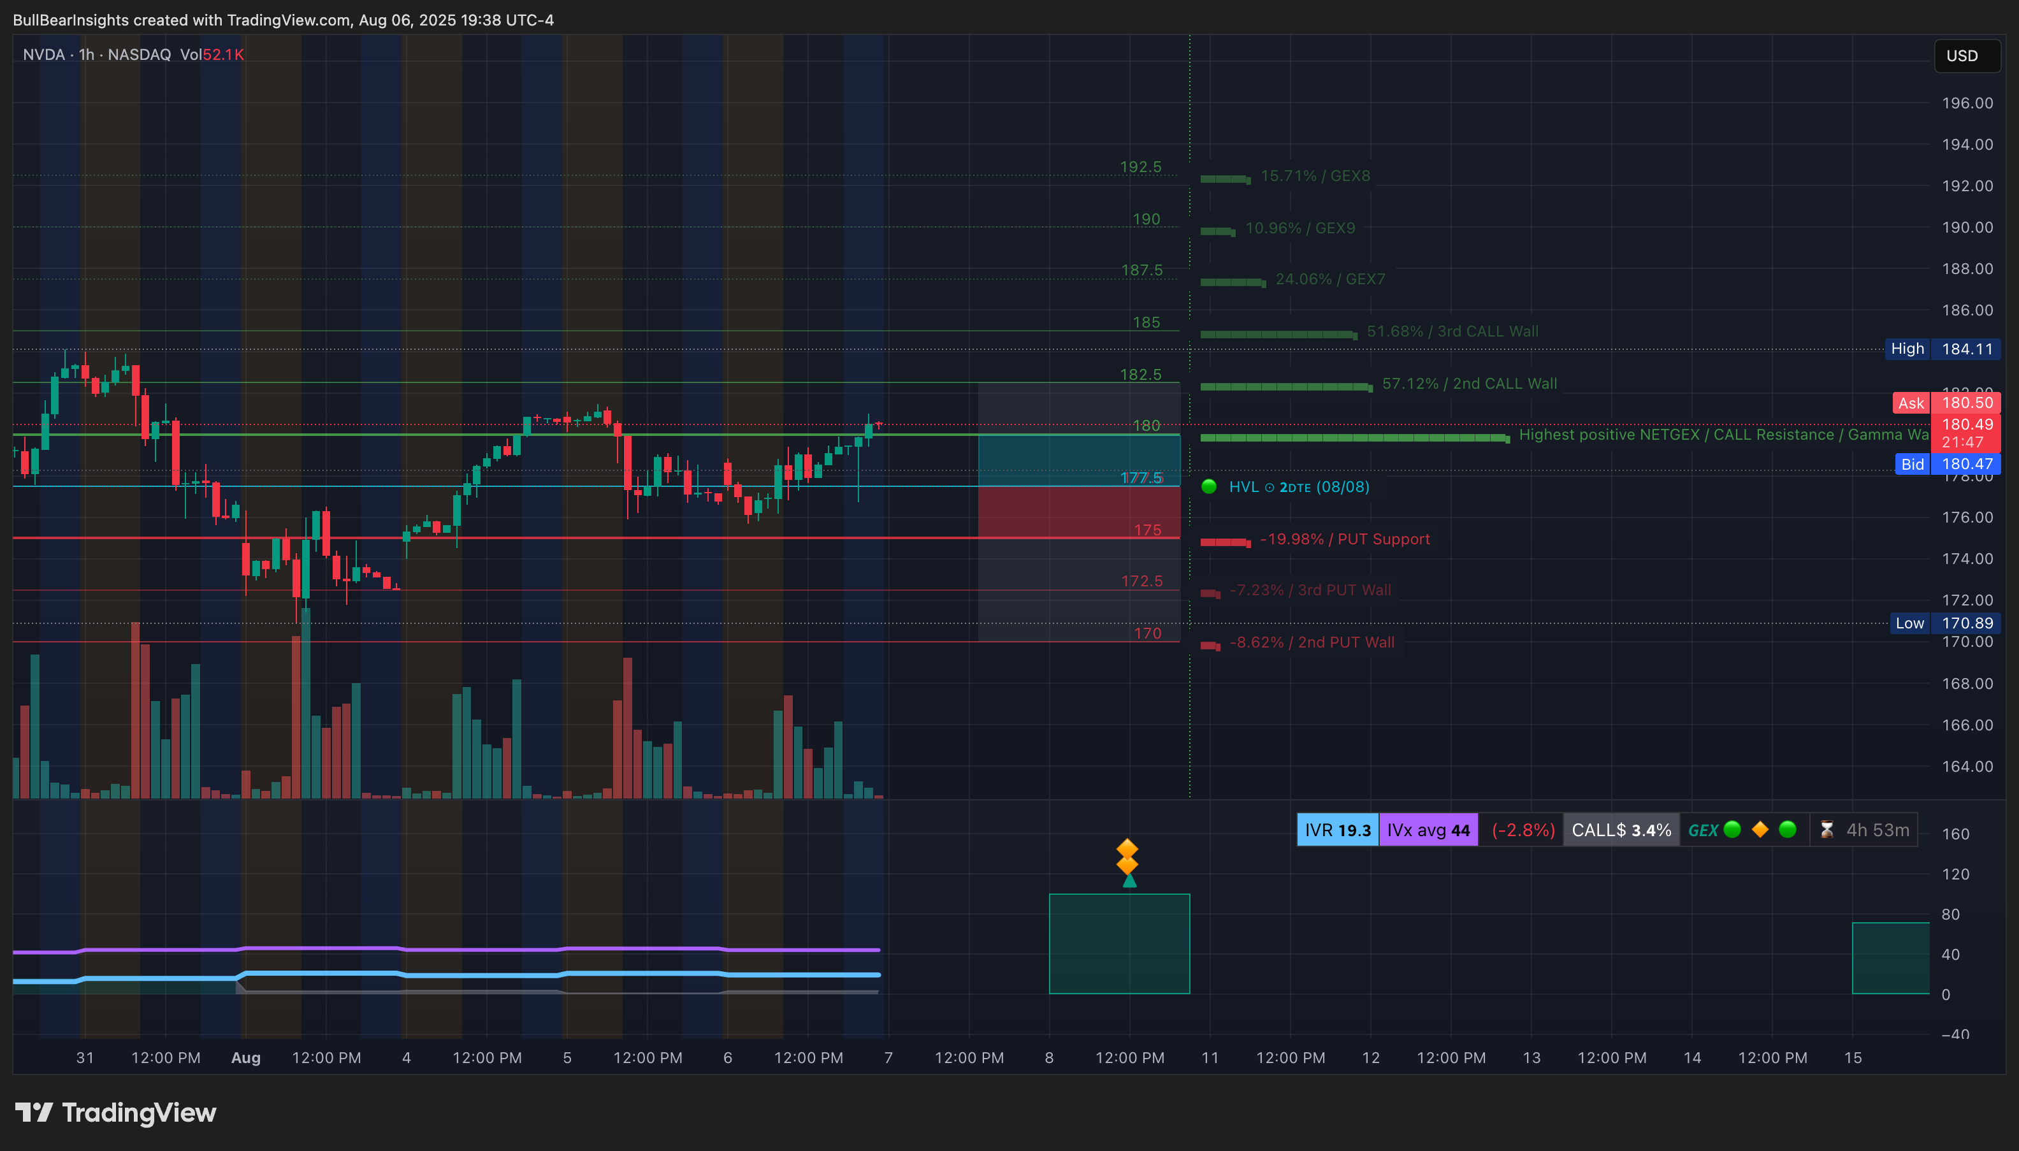Select the 2nd CALL Wall green bar
Image resolution: width=2019 pixels, height=1151 pixels.
[x=1286, y=387]
